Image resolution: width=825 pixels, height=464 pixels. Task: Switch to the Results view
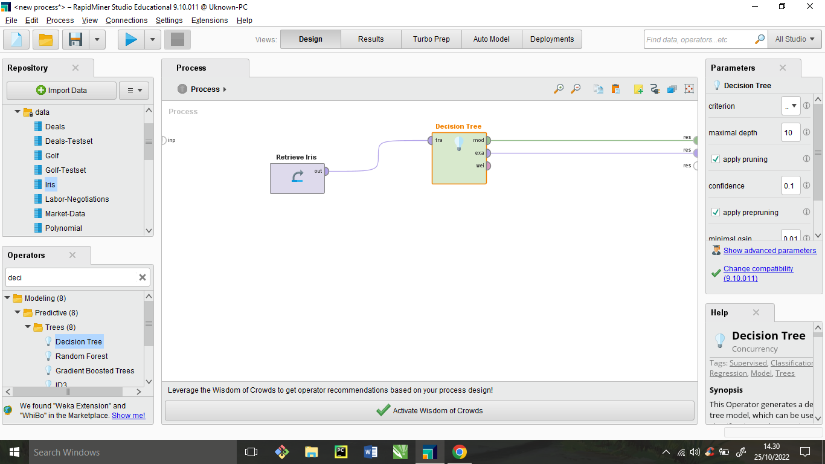pyautogui.click(x=370, y=39)
